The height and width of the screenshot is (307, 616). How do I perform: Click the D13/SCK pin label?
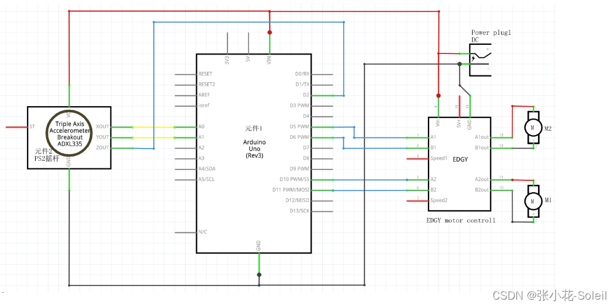[298, 211]
